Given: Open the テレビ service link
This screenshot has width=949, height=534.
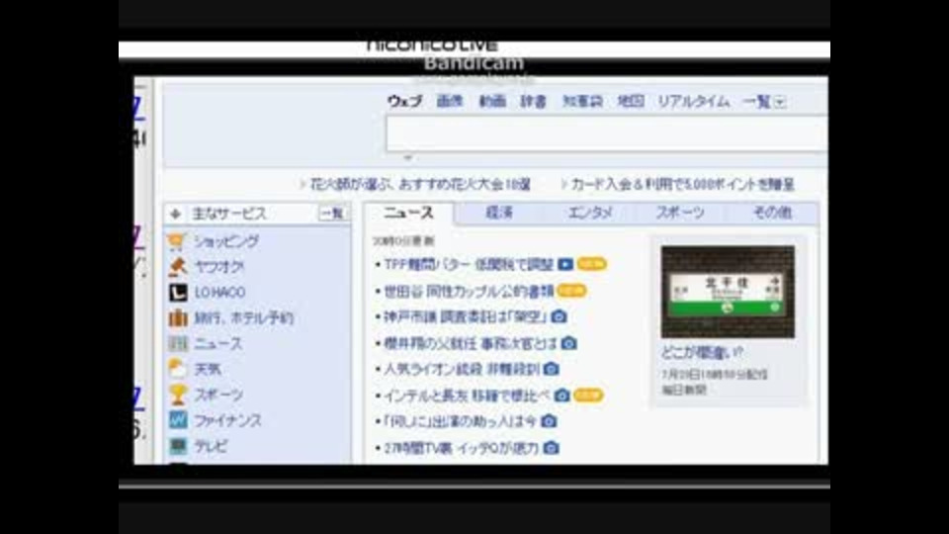Looking at the screenshot, I should click(211, 446).
